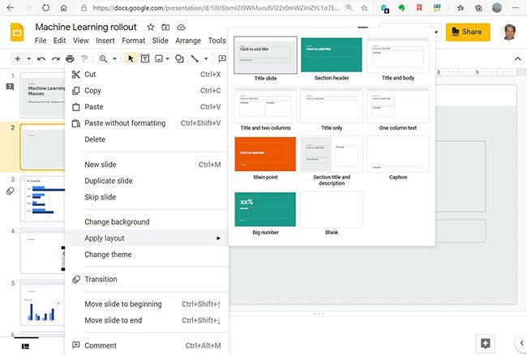Image resolution: width=527 pixels, height=355 pixels.
Task: Open the Insert menu
Action: pyautogui.click(x=105, y=41)
